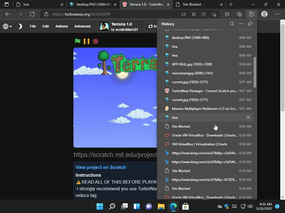Screen dimensions: 285x213
Task: Open TurboWarp File menu
Action: point(33,26)
